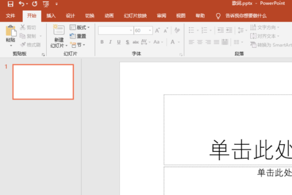The width and height of the screenshot is (292, 195).
Task: Toggle bold B formatting
Action: click(102, 42)
